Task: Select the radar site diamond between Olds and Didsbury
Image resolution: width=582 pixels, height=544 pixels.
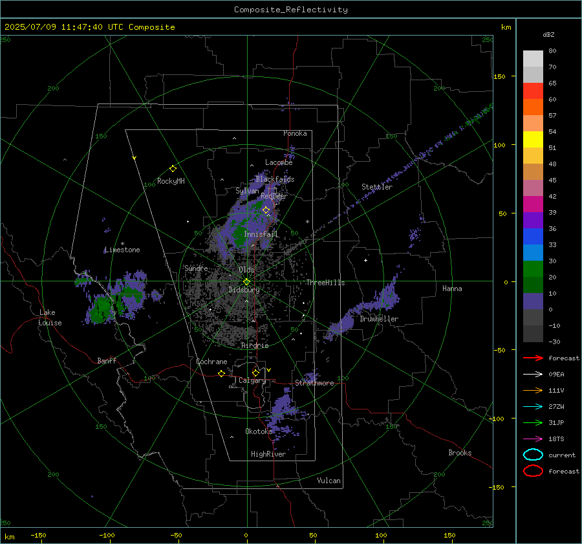Action: [246, 281]
